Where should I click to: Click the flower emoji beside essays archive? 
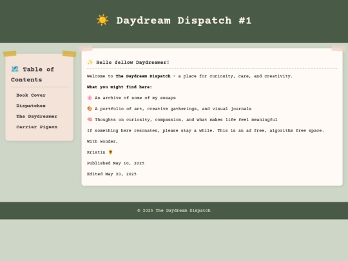90,98
